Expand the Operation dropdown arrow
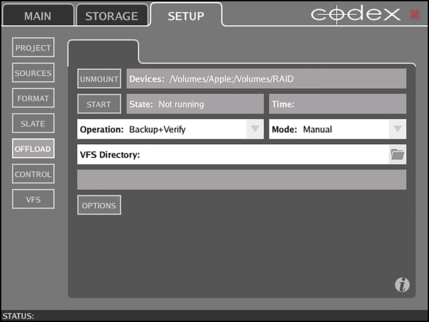Screen dimensions: 429x322 click(x=255, y=129)
